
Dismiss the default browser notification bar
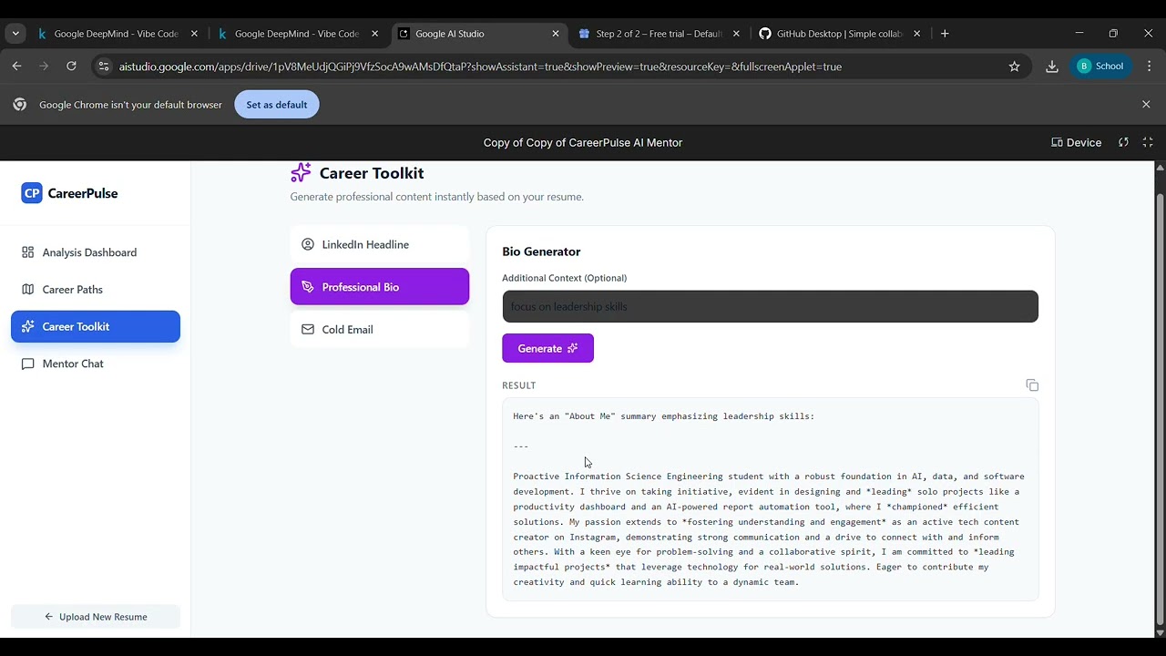tap(1146, 105)
